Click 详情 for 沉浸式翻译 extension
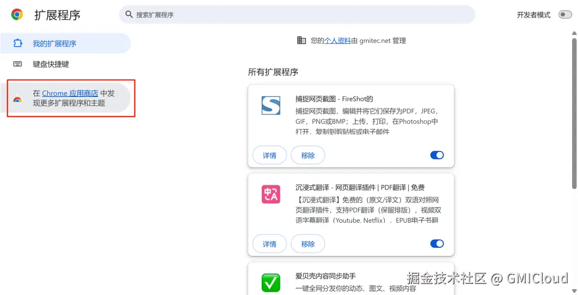This screenshot has width=578, height=295. (x=269, y=244)
